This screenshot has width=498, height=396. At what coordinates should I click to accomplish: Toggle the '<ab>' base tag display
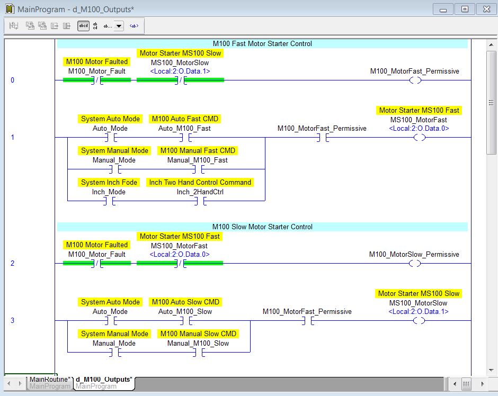pyautogui.click(x=134, y=26)
